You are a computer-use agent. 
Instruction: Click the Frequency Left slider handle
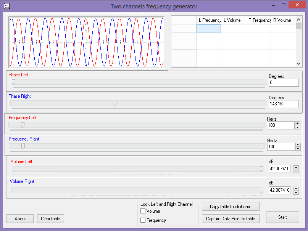point(23,125)
